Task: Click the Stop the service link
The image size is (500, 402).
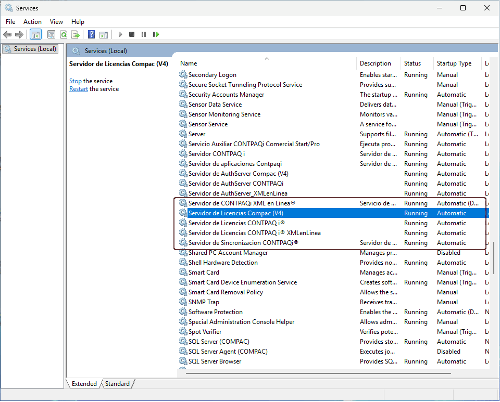Action: point(76,81)
